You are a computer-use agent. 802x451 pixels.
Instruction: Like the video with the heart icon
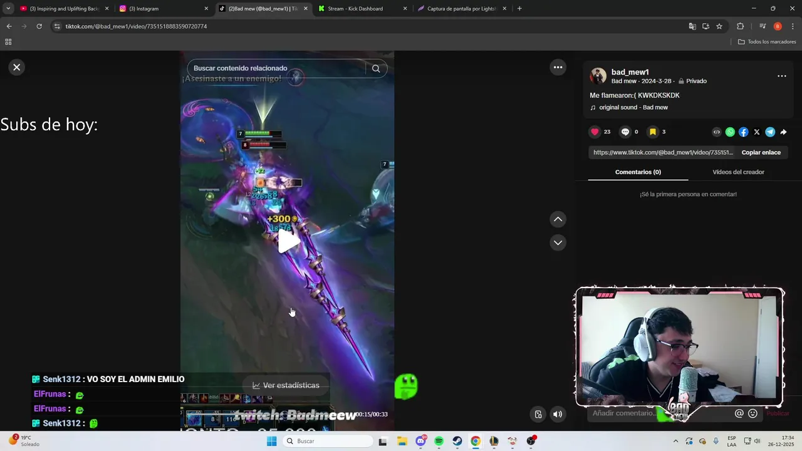[595, 132]
